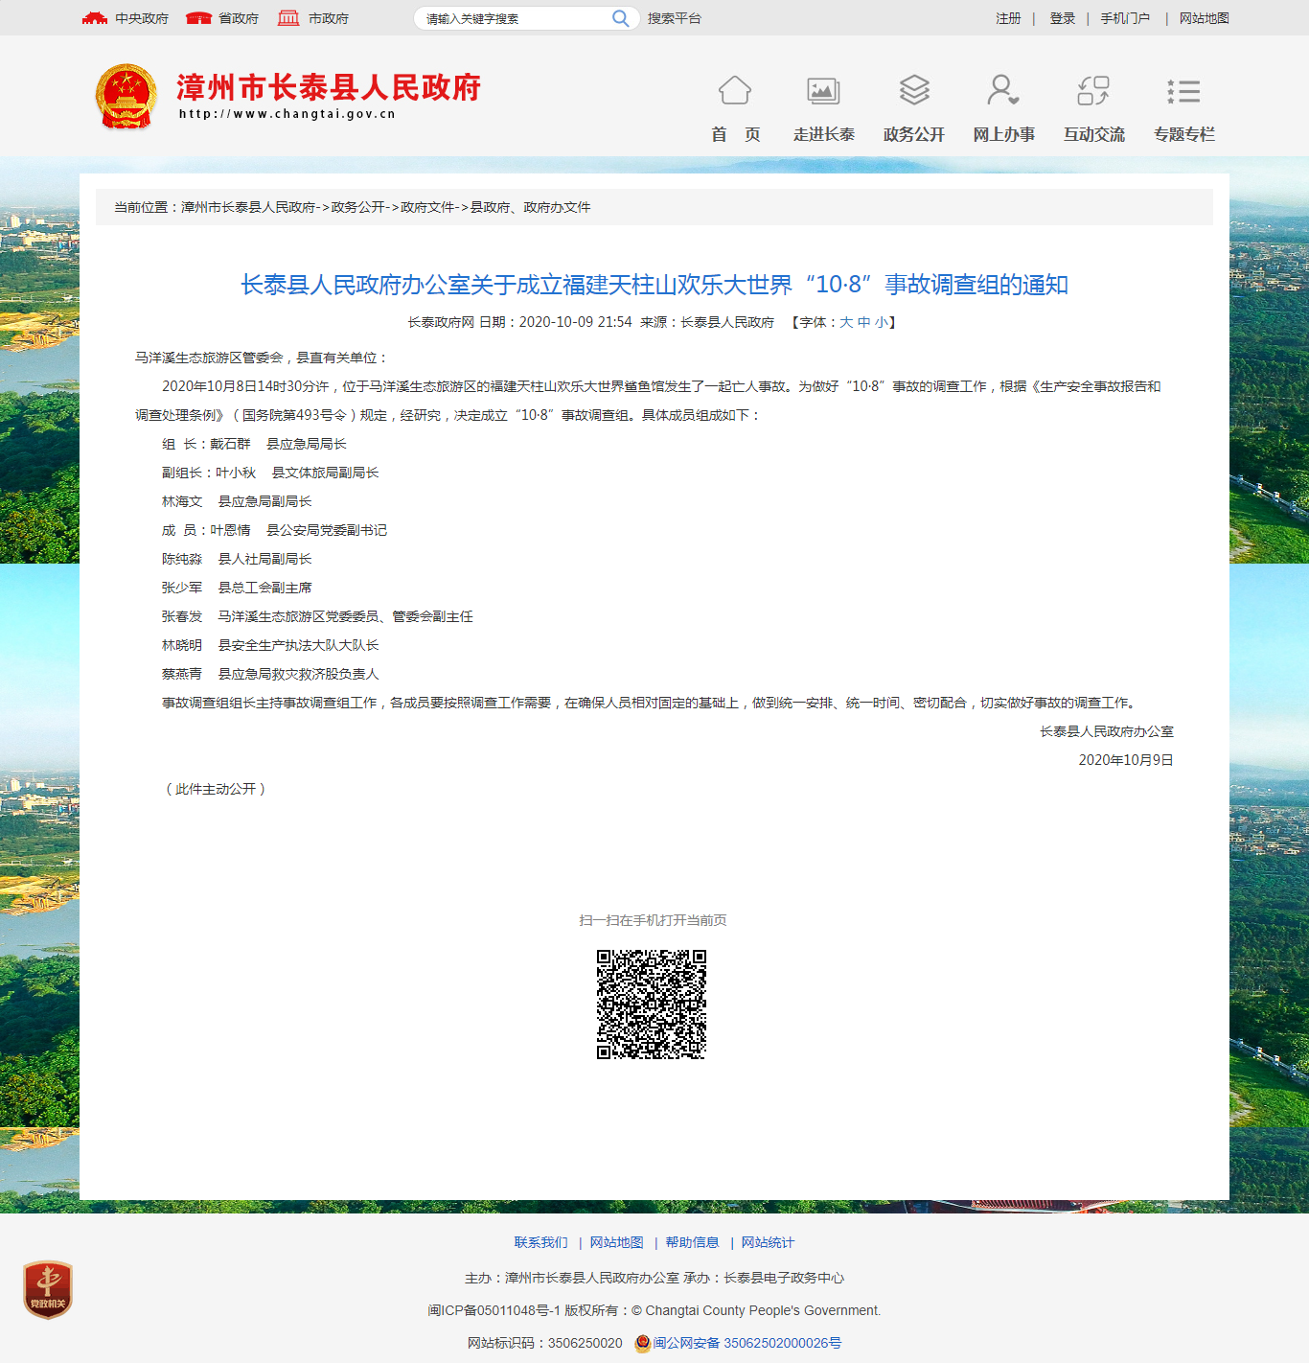Click 注册 in top bar
This screenshot has width=1309, height=1363.
coord(1008,18)
